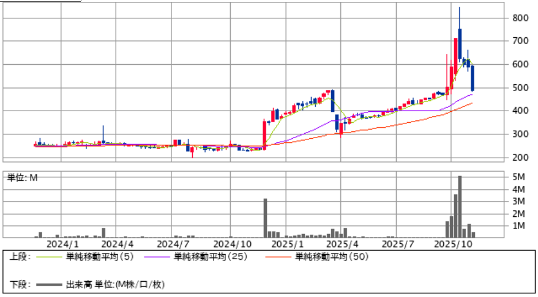The width and height of the screenshot is (538, 297).
Task: Click the 単位: M unit label
Action: tap(23, 178)
